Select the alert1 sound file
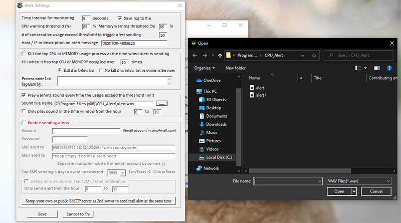The height and width of the screenshot is (223, 401). [x=261, y=95]
